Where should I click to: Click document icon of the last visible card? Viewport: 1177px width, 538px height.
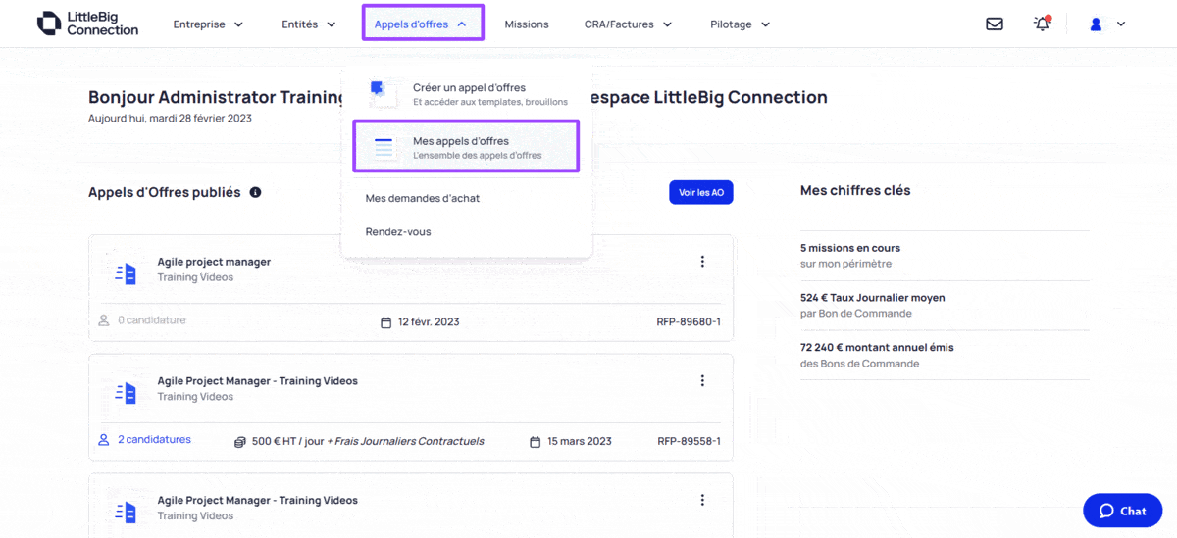pos(126,513)
